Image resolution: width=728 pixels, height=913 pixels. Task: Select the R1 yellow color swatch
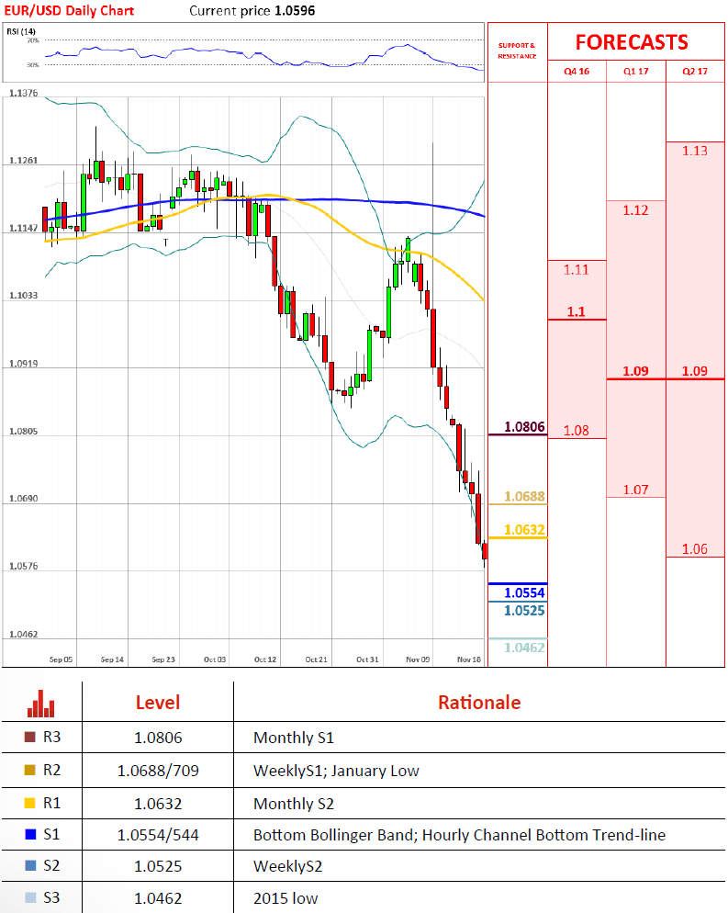click(30, 804)
